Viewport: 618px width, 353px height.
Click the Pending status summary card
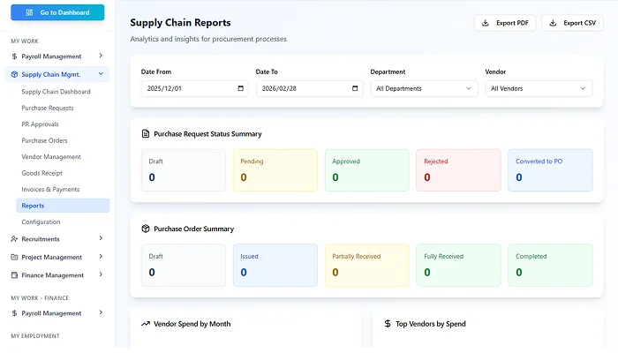275,169
